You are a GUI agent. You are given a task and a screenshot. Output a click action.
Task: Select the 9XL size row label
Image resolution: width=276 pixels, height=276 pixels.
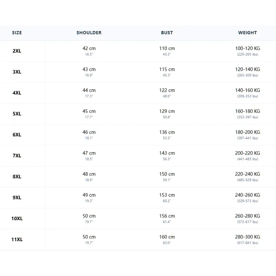click(x=17, y=198)
